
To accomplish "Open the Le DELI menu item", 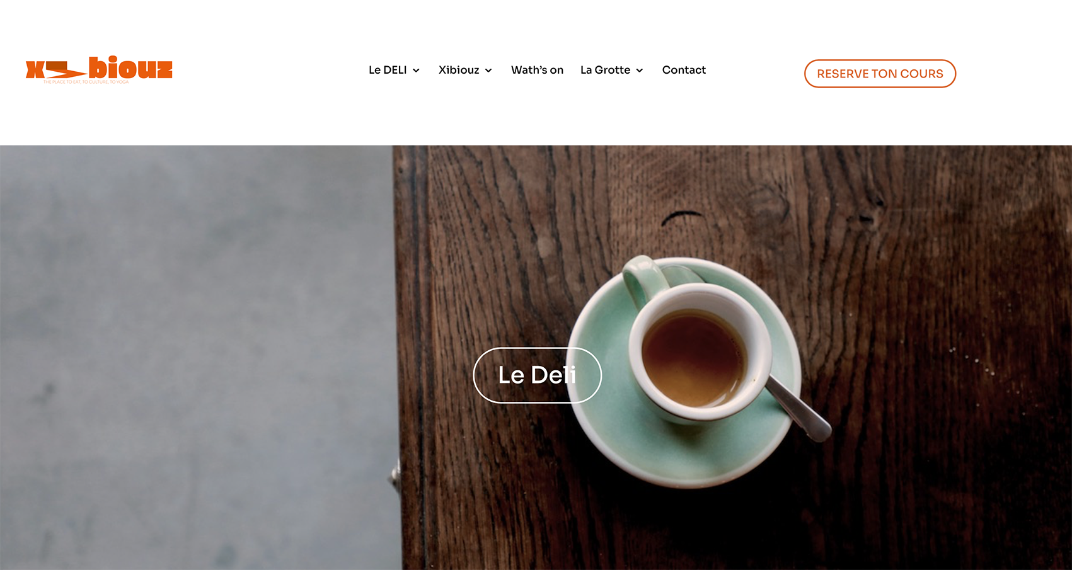I will coord(388,70).
